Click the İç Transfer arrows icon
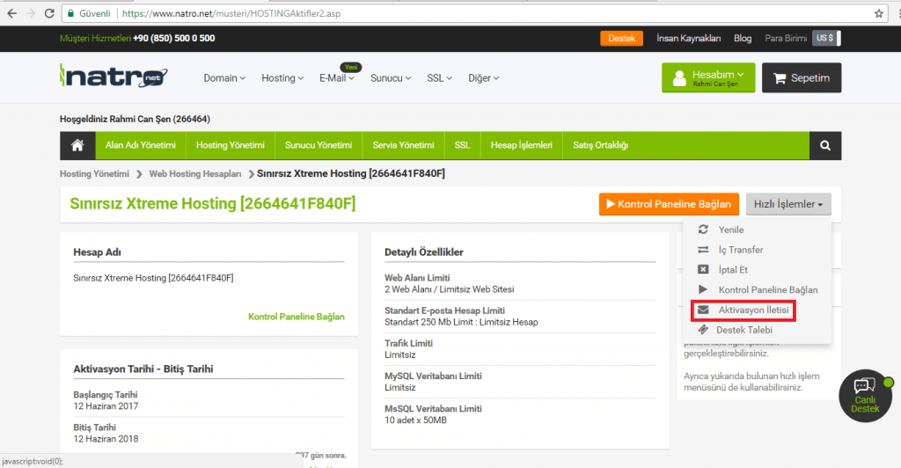 703,249
